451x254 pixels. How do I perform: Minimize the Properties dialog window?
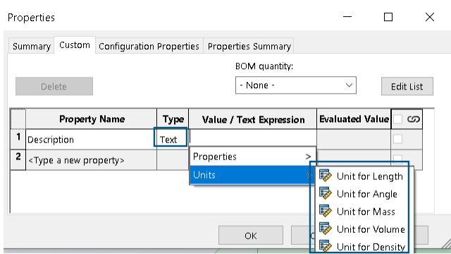coord(347,17)
